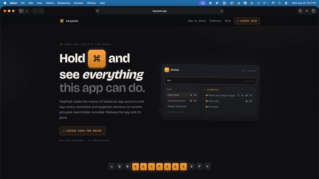
Task: Open a new tab with plus icon
Action: tap(307, 11)
